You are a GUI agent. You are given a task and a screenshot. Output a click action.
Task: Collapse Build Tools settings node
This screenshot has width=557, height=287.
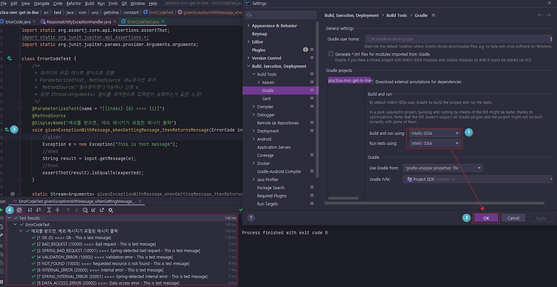[254, 74]
